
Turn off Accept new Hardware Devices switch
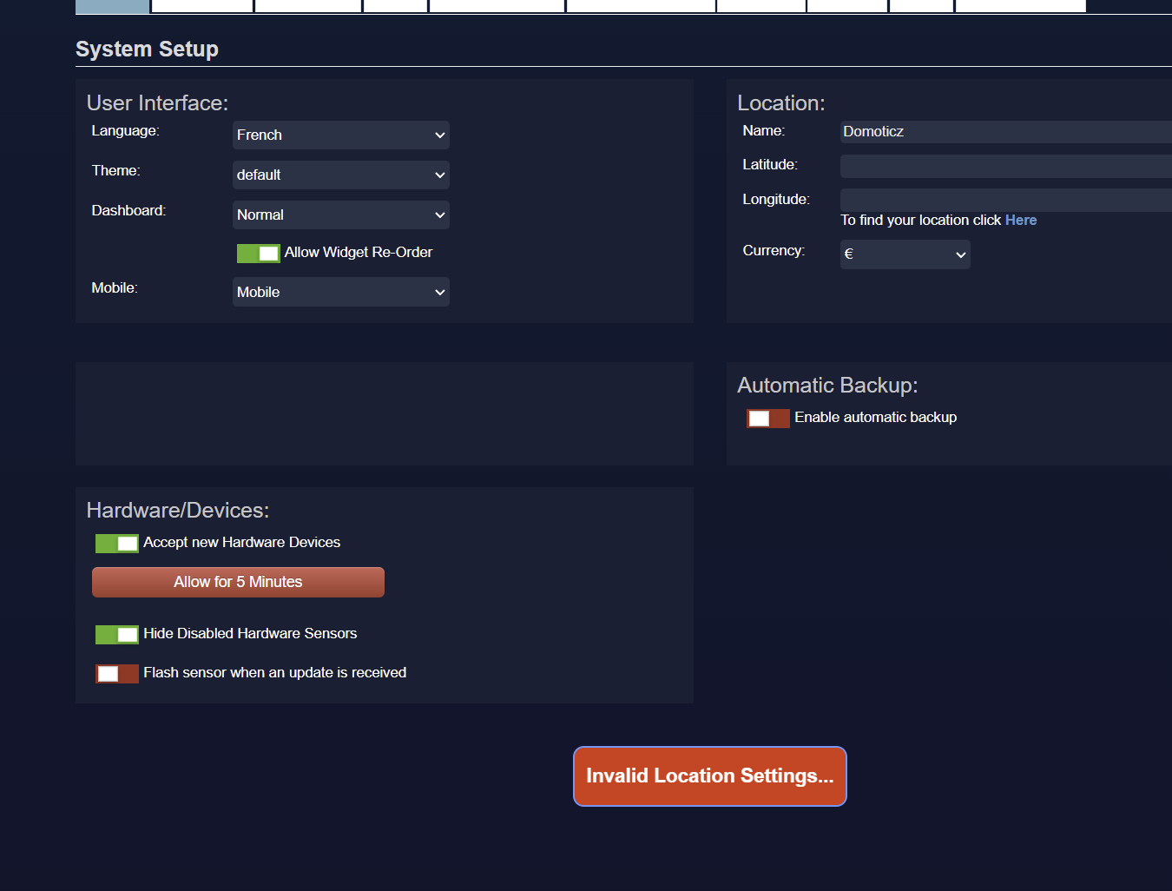click(116, 544)
